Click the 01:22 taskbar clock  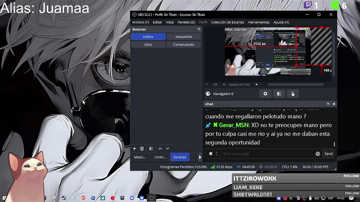[x=341, y=198]
